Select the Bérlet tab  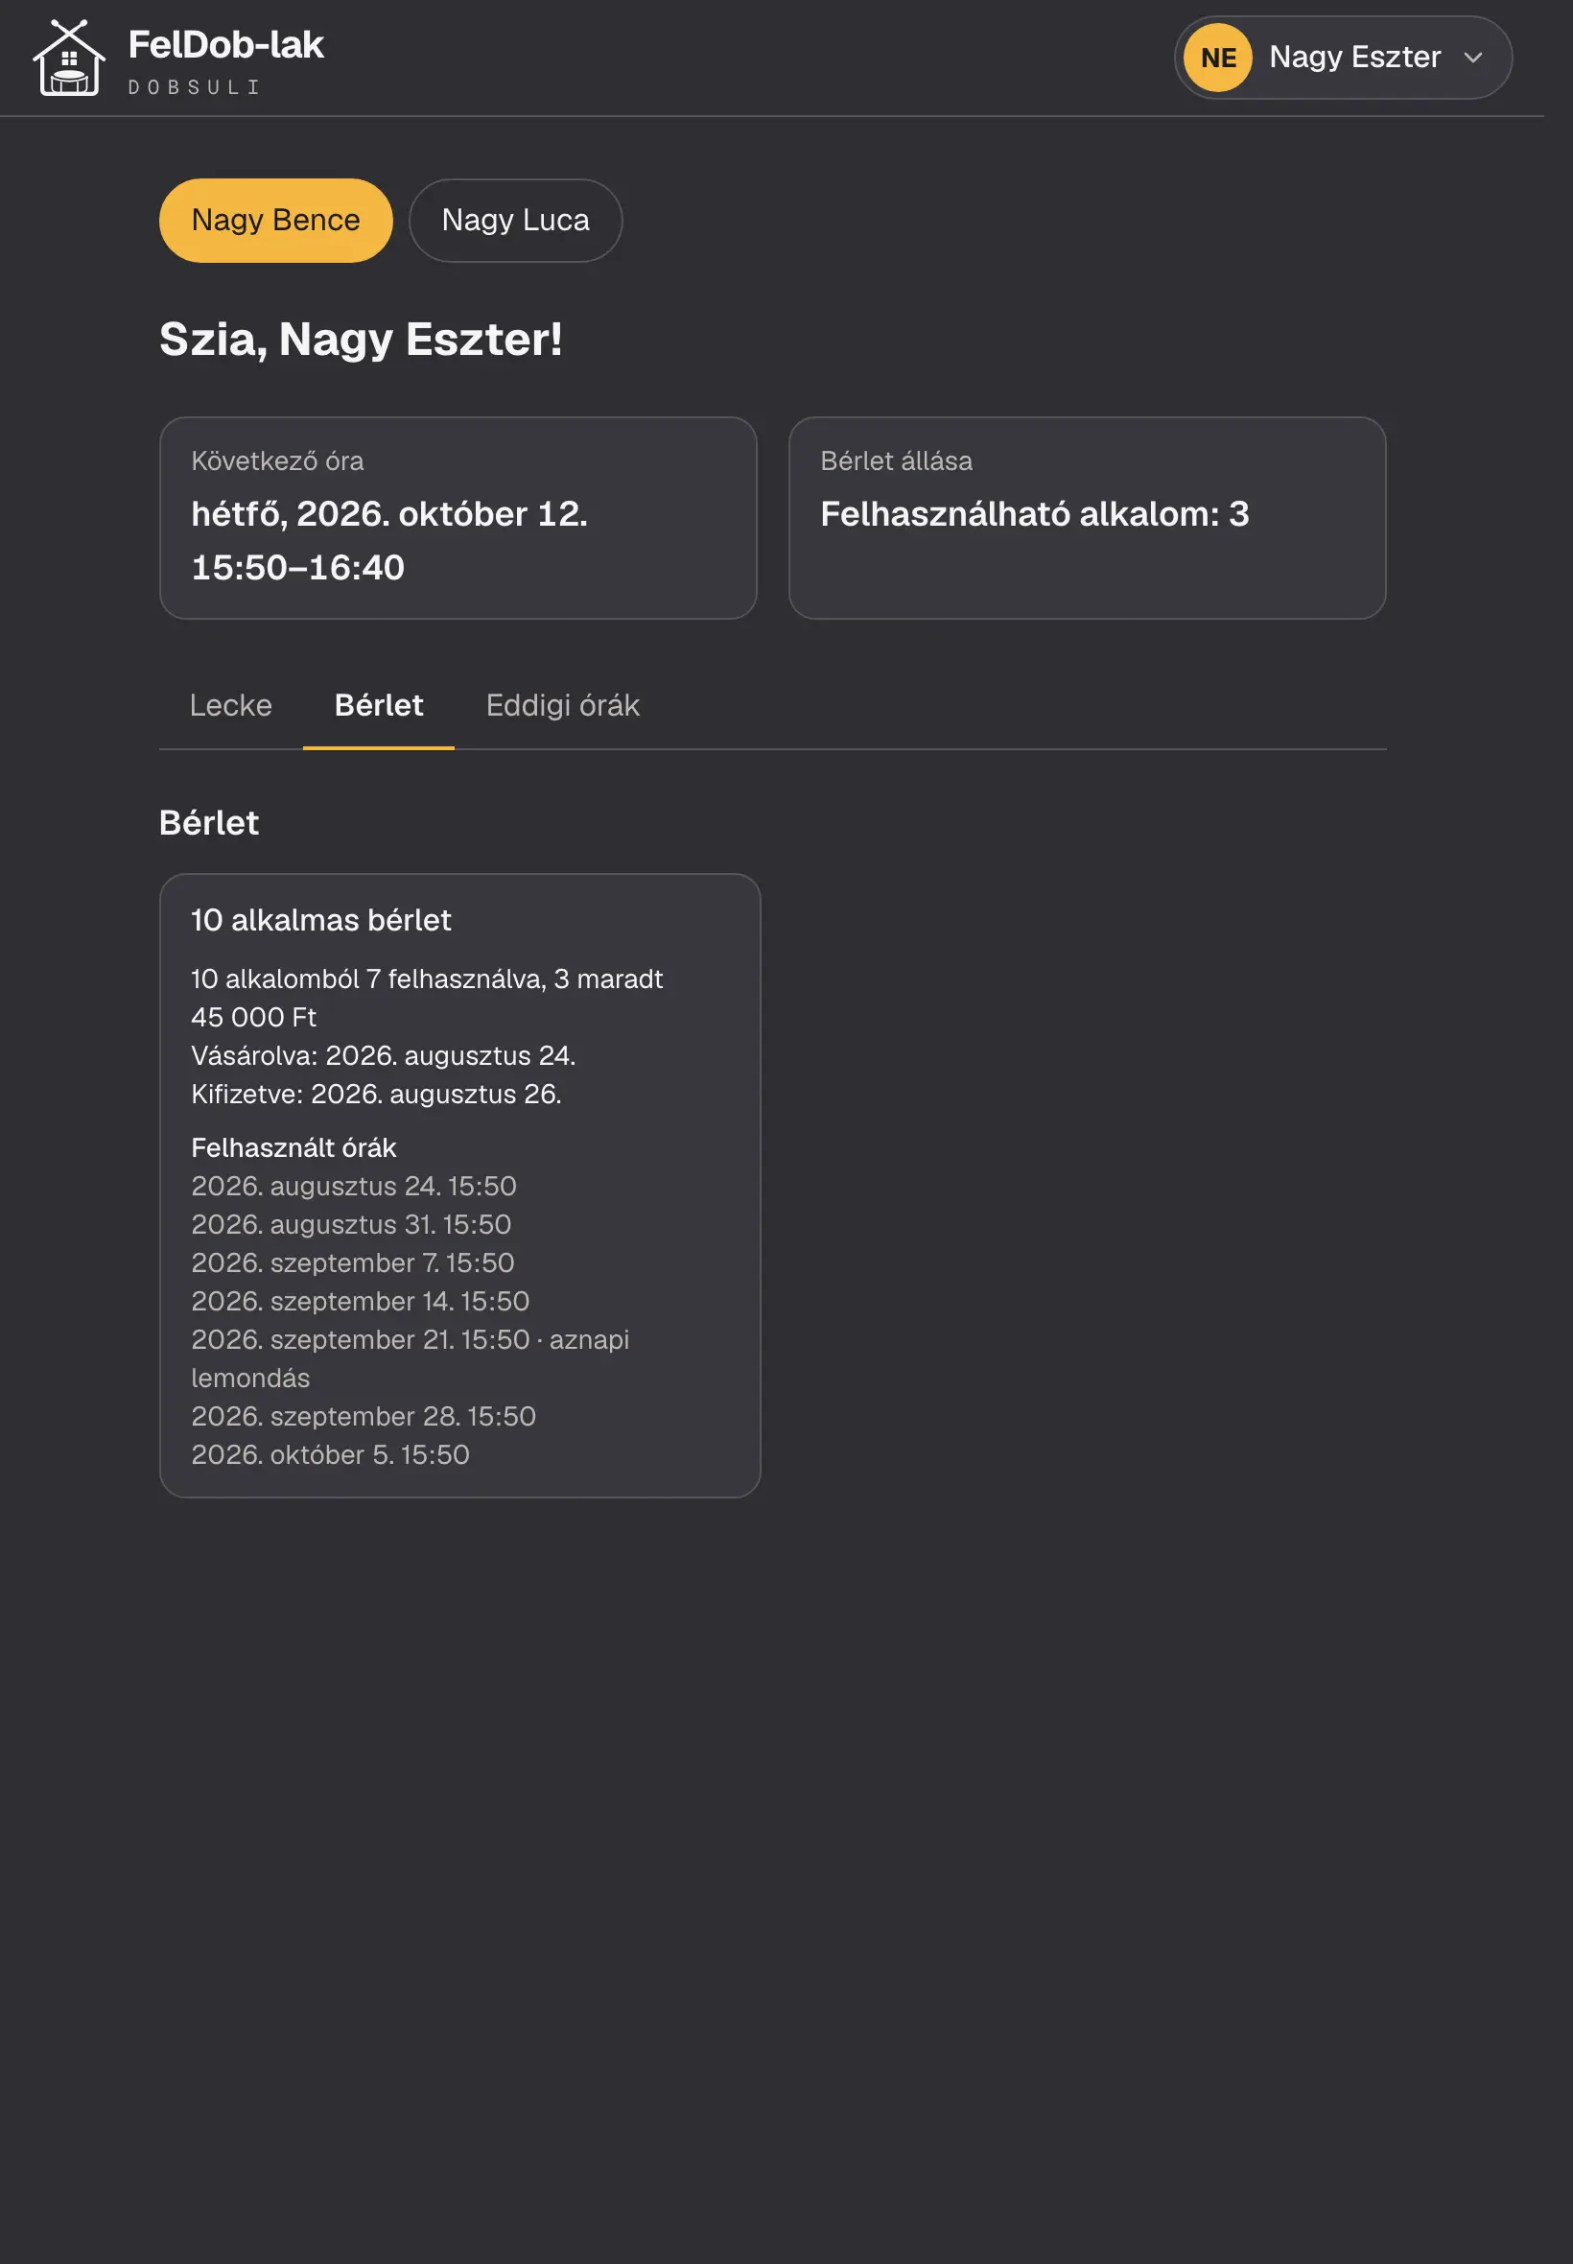[x=379, y=706]
